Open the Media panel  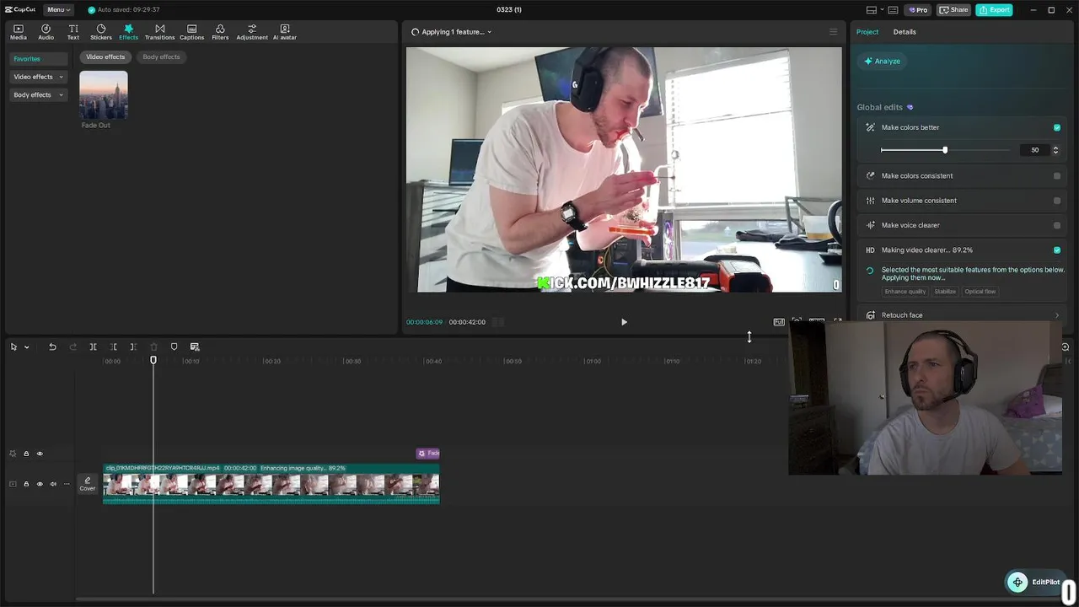[19, 32]
